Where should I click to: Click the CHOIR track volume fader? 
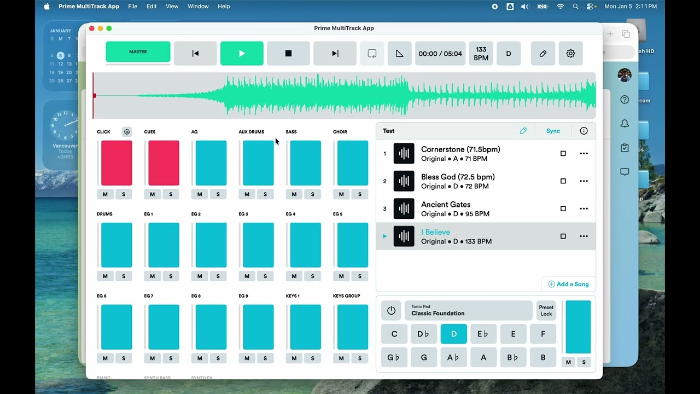(353, 163)
